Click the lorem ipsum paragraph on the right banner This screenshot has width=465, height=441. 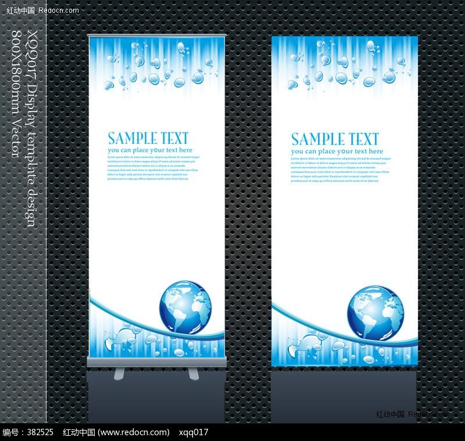click(341, 169)
